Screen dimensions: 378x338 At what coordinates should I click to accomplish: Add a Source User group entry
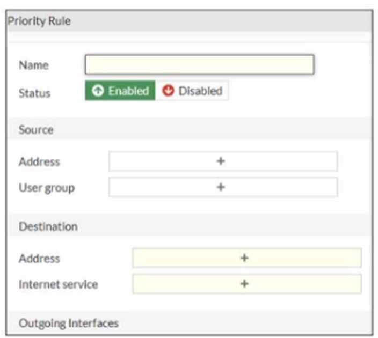[223, 187]
